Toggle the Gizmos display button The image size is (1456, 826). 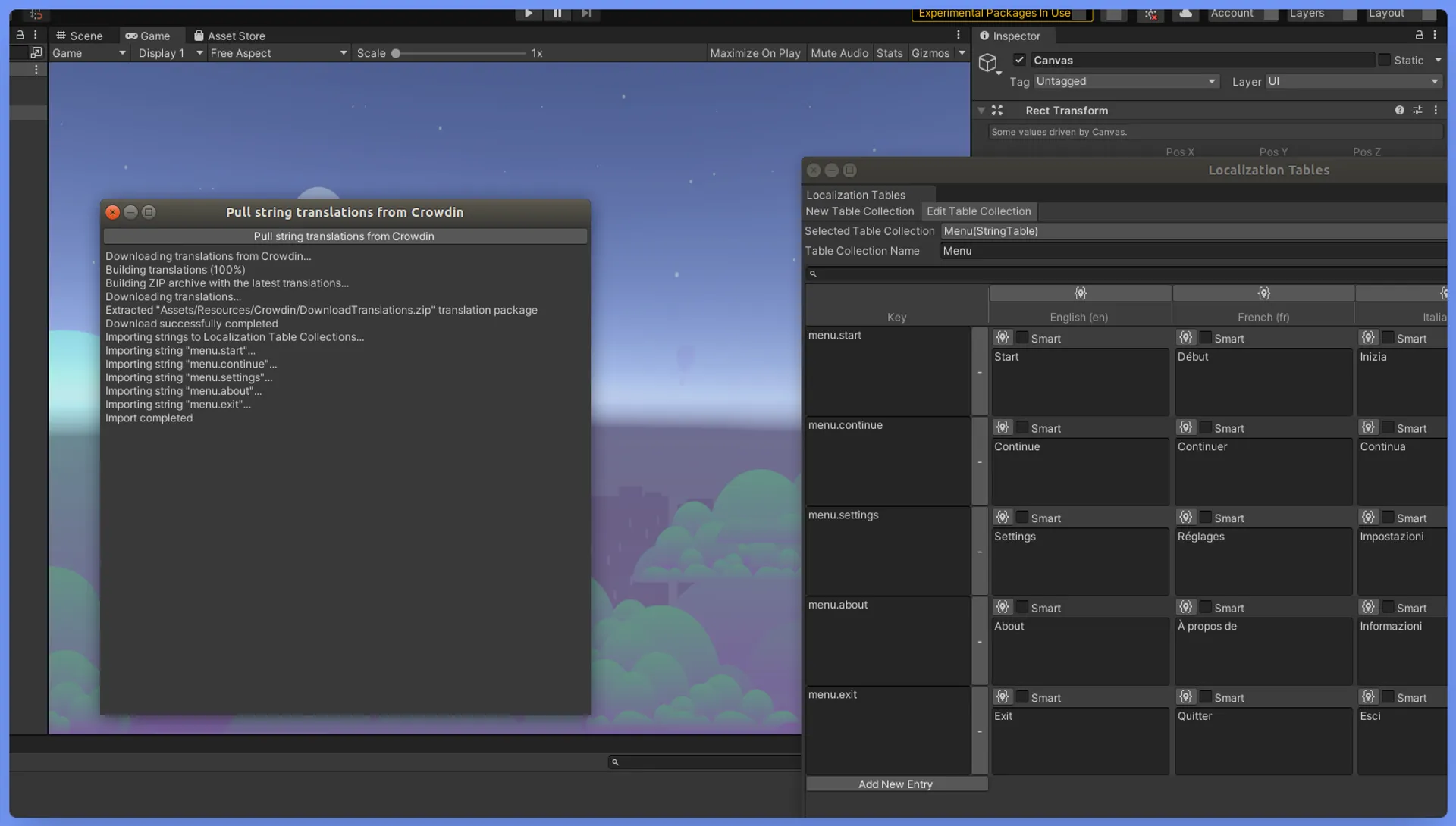928,52
